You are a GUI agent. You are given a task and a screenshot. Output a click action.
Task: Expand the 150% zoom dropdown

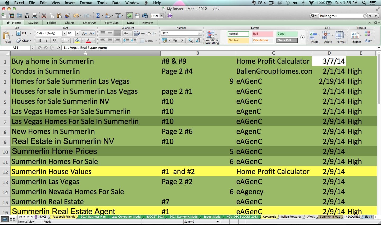click(161, 16)
